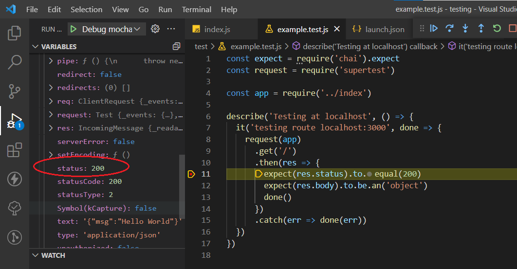Viewport: 517px width, 269px height.
Task: Toggle the breakpoint on line 11 gutter
Action: pyautogui.click(x=191, y=174)
